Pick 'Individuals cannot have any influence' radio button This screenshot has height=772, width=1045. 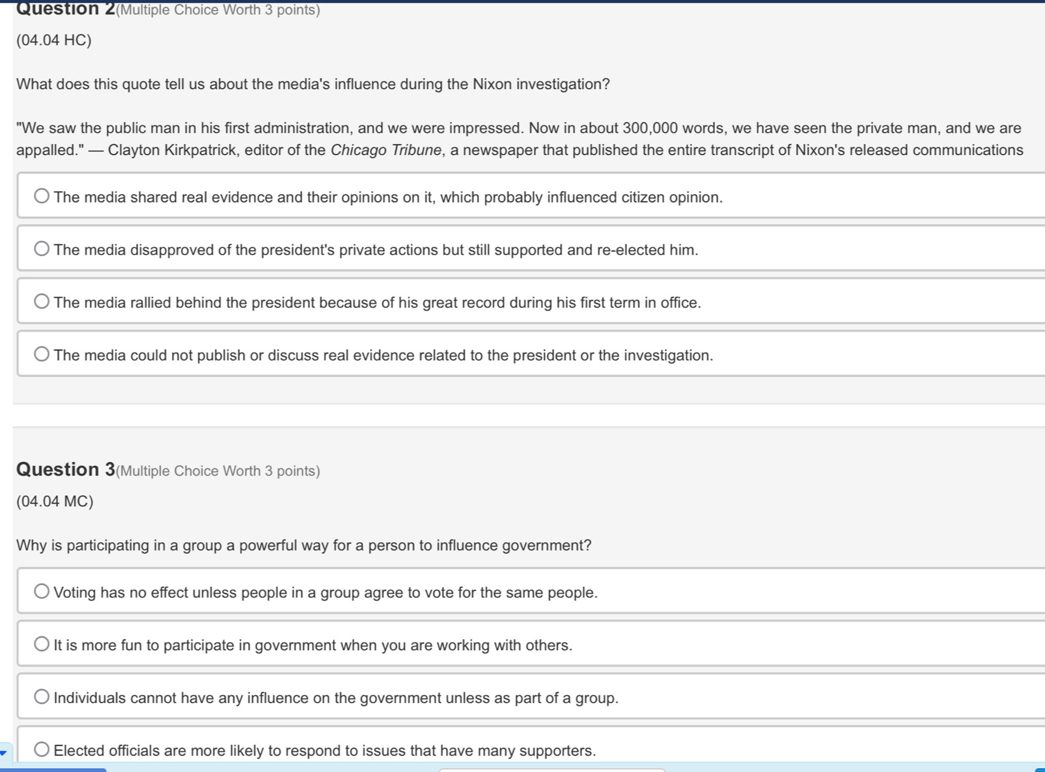click(42, 697)
